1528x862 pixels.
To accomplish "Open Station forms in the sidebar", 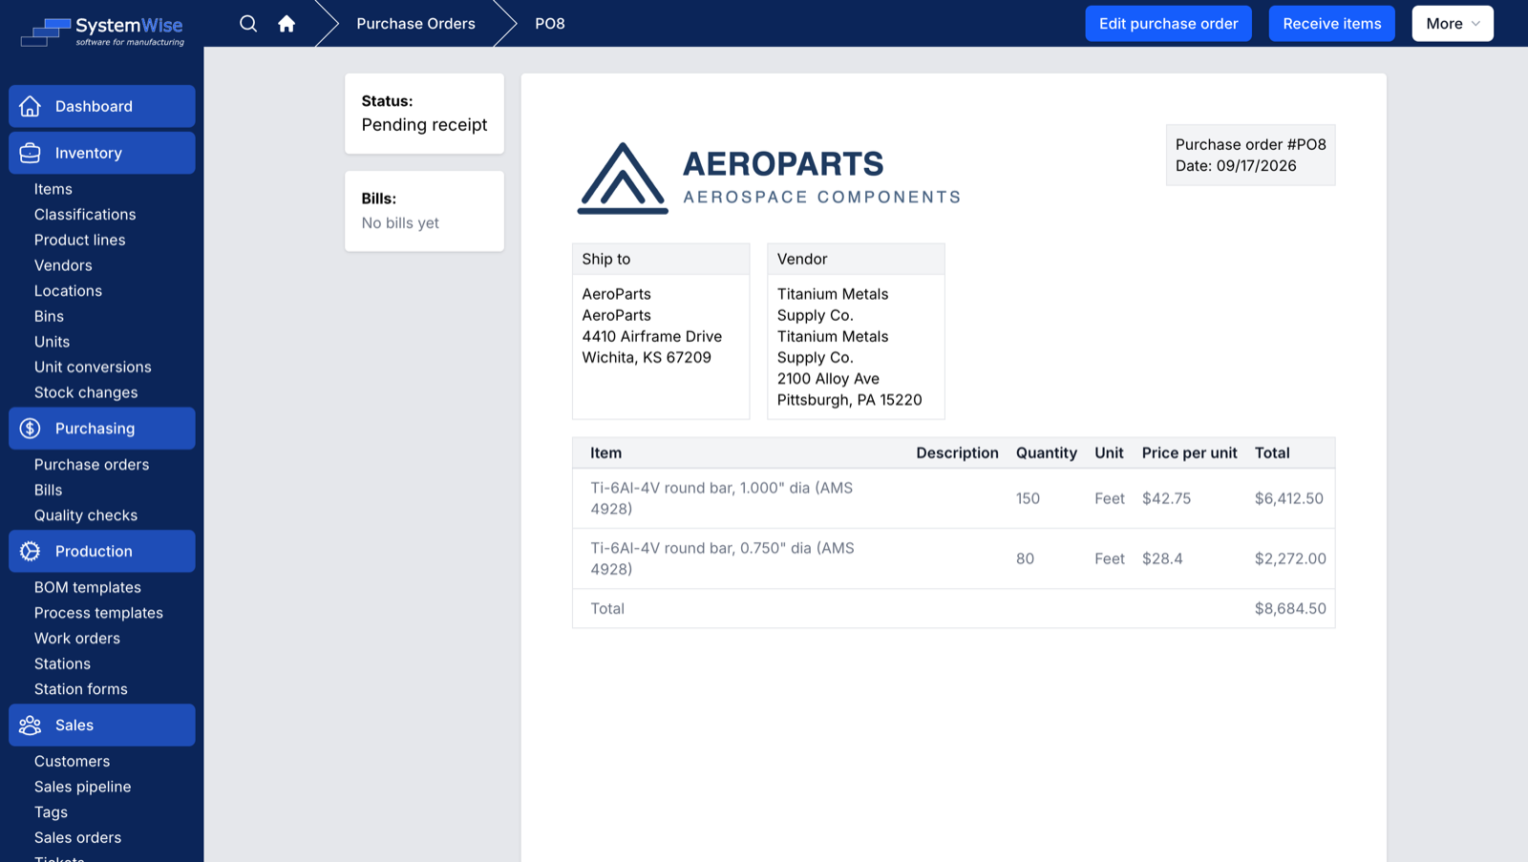I will coord(81,689).
